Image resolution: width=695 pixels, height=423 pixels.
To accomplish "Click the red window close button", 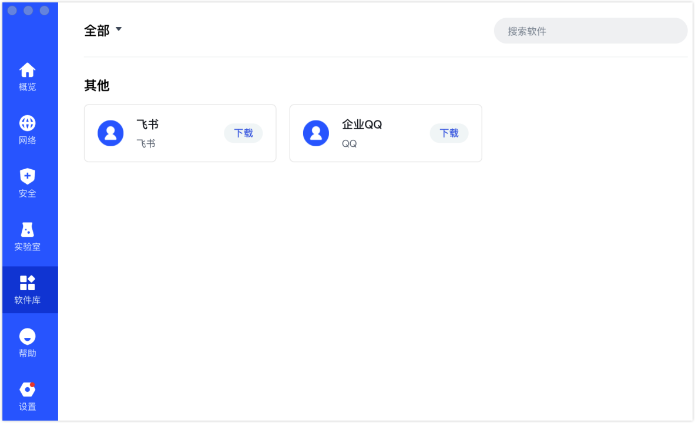I will tap(12, 11).
